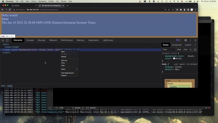218x123 pixels.
Task: Toggle the computed styles sidebar icon
Action: 195,50
